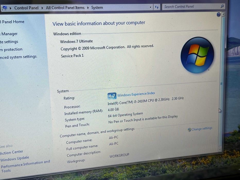
Task: Open Advanced system settings link
Action: [18, 57]
